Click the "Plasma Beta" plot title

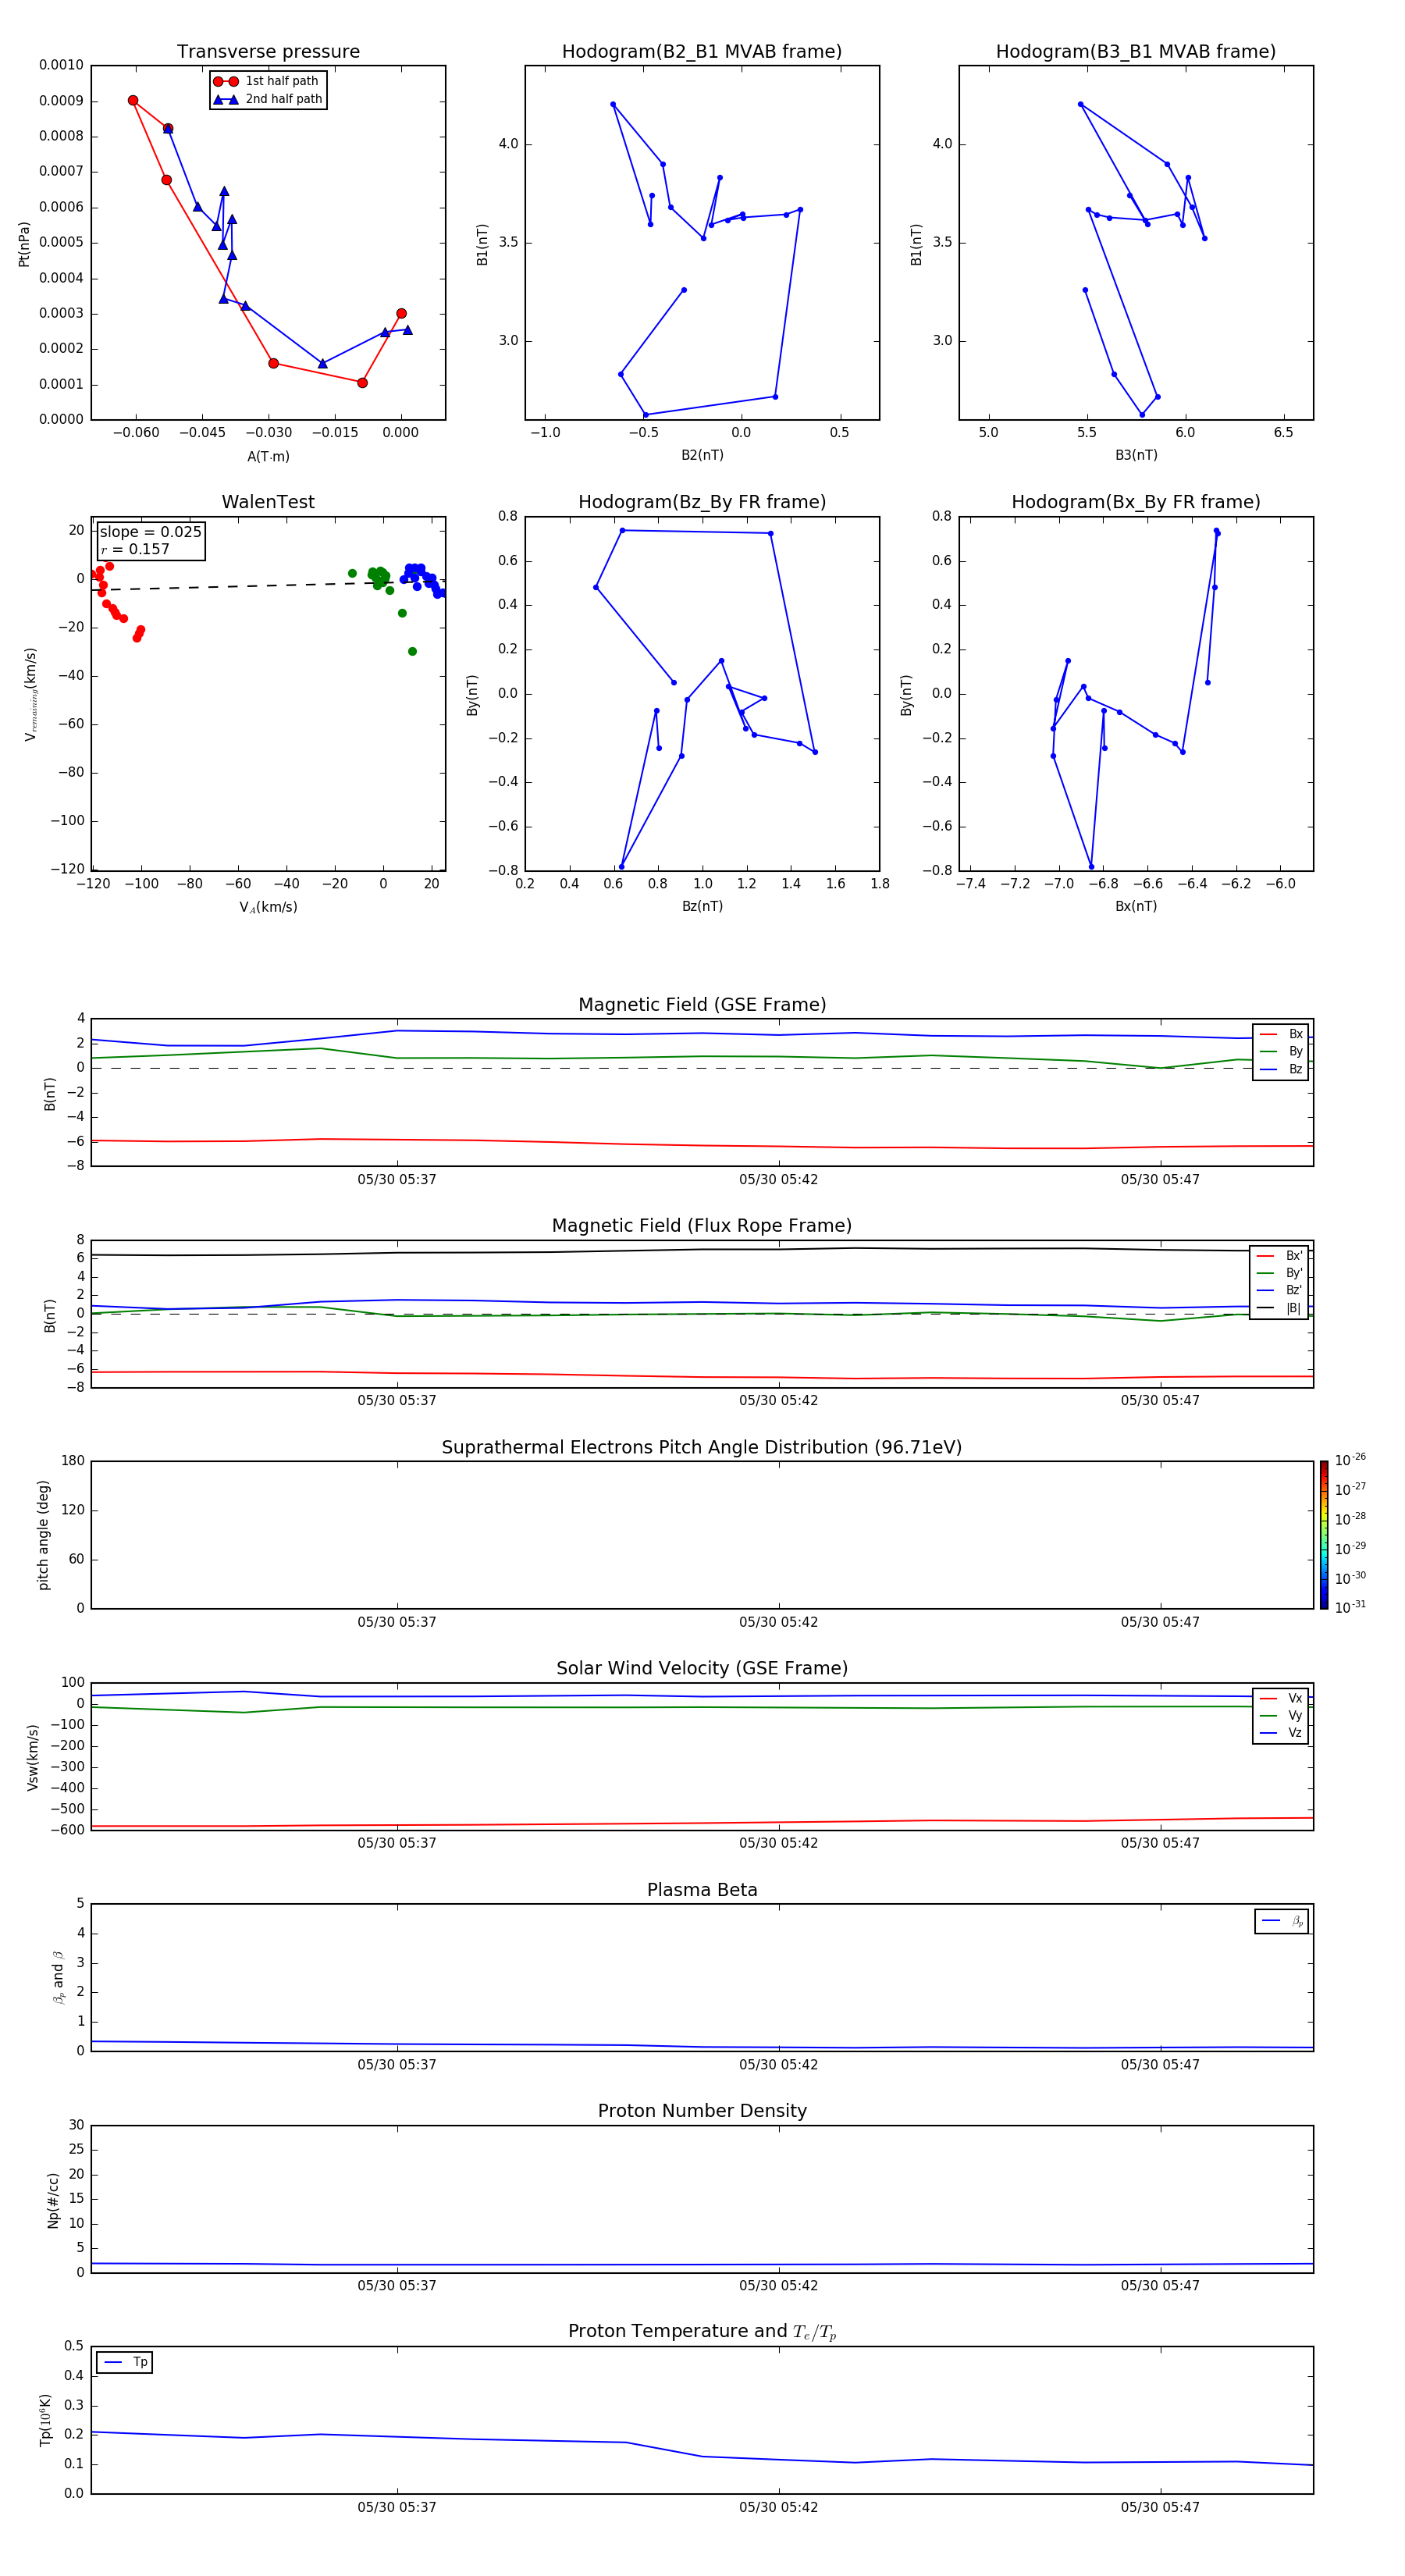(x=702, y=1891)
